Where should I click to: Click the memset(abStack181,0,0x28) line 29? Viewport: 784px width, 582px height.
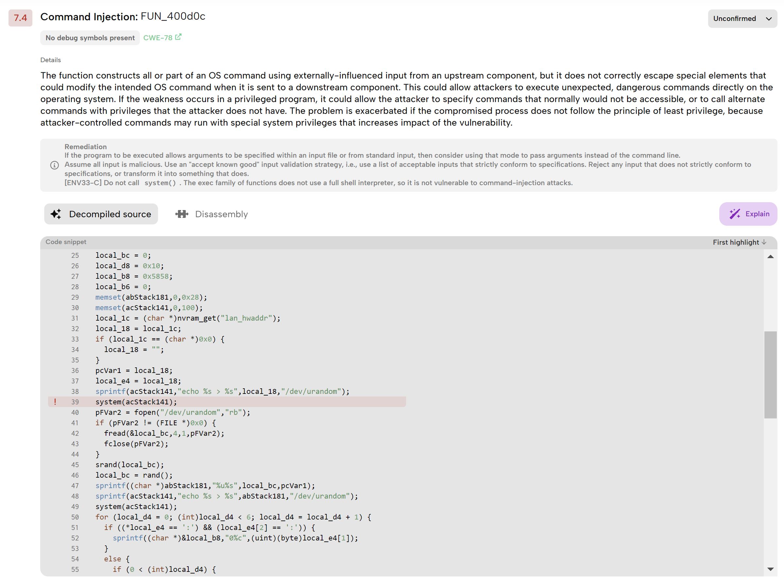click(x=151, y=297)
